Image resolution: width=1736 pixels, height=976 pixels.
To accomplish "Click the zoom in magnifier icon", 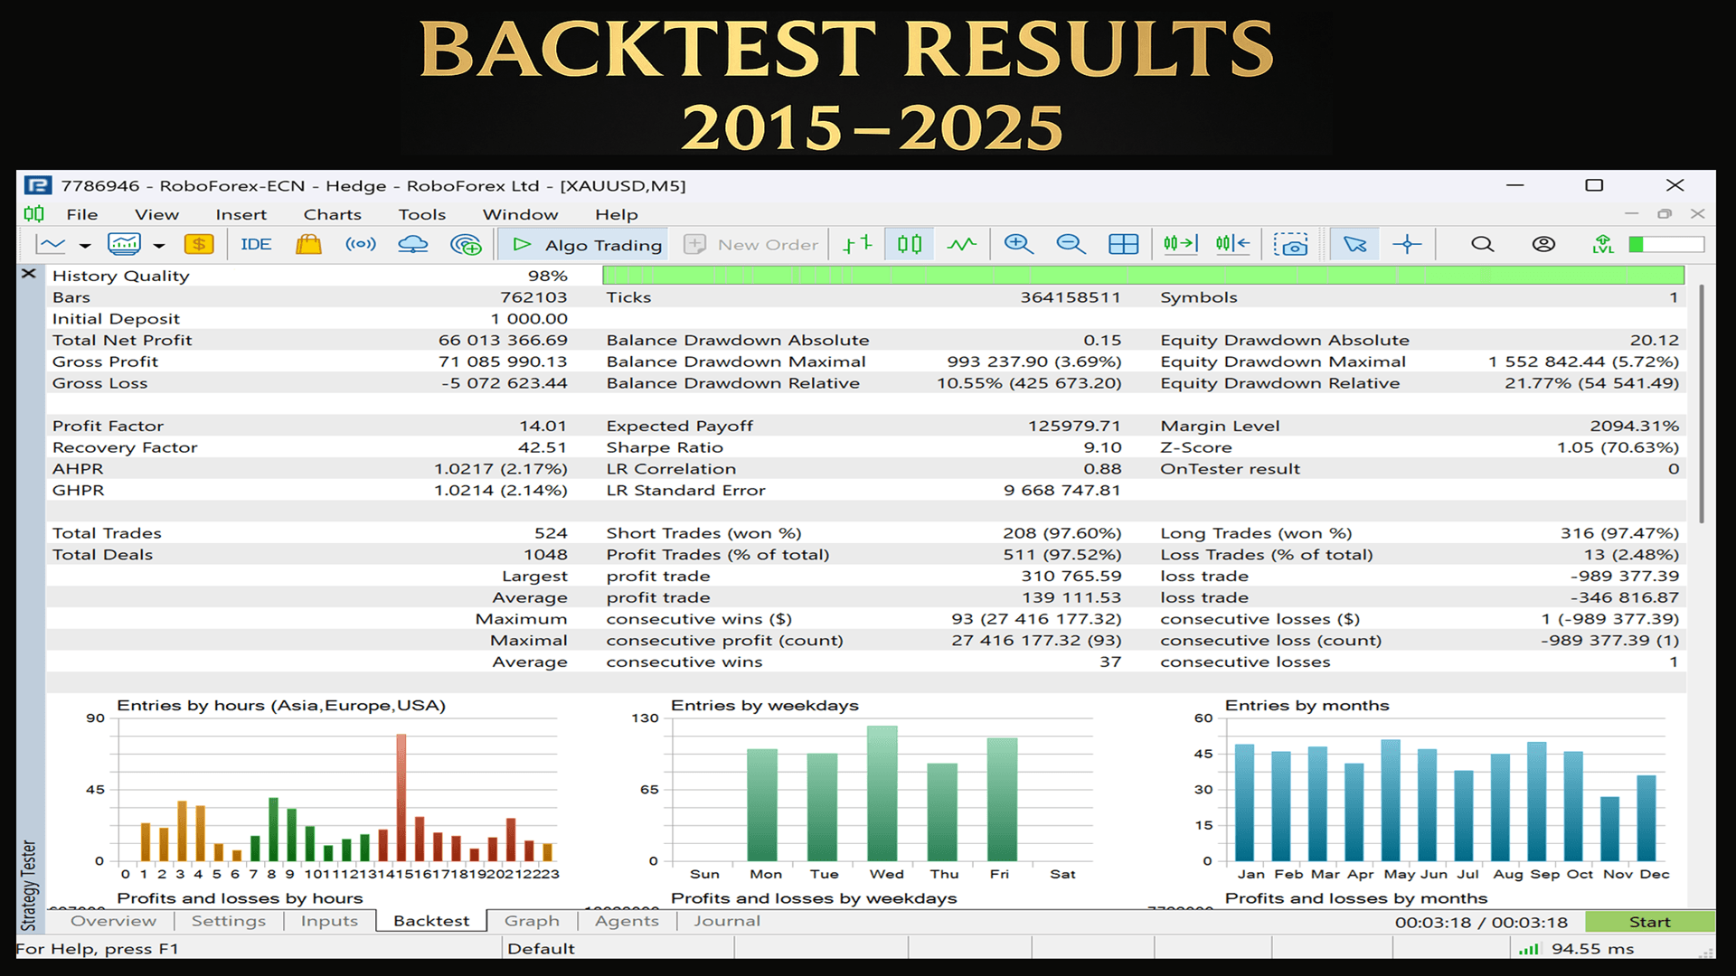I will (x=1018, y=244).
